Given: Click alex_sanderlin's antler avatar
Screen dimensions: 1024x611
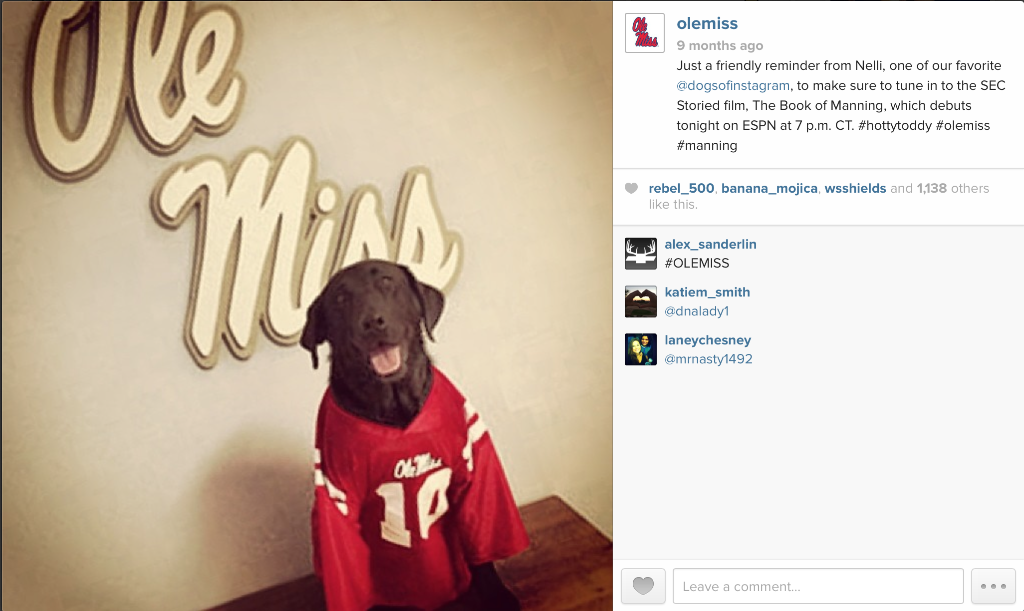Looking at the screenshot, I should 641,254.
